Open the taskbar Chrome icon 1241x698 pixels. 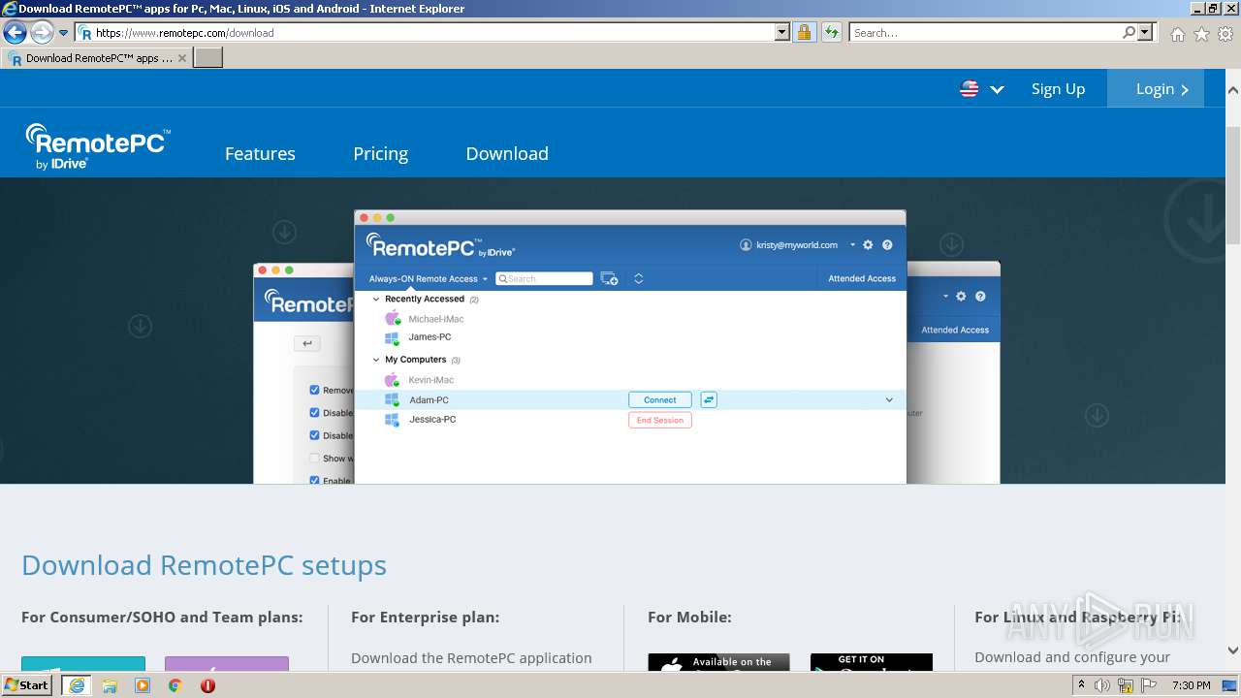175,685
